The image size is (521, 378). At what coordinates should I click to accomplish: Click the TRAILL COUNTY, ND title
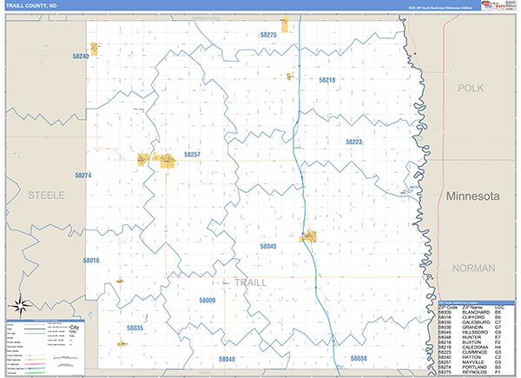point(31,6)
